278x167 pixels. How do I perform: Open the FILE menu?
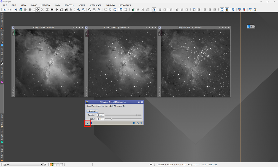pyautogui.click(x=5, y=5)
